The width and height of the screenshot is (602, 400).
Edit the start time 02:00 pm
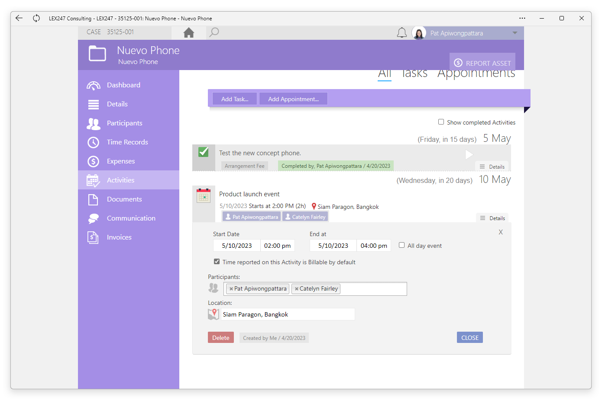278,246
